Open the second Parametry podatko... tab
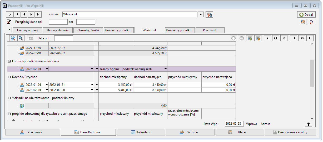The image size is (323, 142). 180,30
